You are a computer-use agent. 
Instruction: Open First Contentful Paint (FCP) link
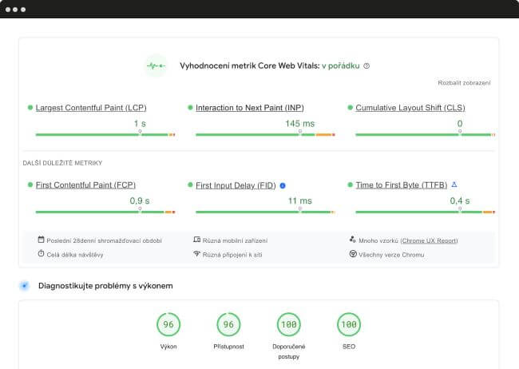pos(85,185)
